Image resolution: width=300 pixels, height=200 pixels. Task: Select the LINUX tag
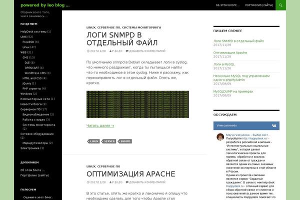(94, 141)
